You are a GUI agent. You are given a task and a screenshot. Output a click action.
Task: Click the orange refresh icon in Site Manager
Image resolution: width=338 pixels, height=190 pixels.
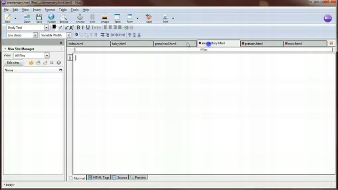[31, 63]
